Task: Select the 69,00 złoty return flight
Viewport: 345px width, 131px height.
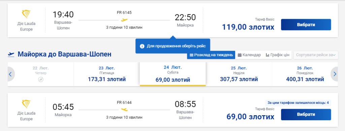Action: pos(306,115)
